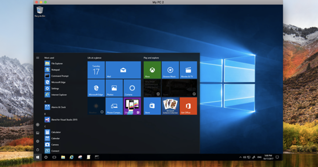Jump to letter A app group header
This screenshot has height=167, width=318.
coord(45,102)
